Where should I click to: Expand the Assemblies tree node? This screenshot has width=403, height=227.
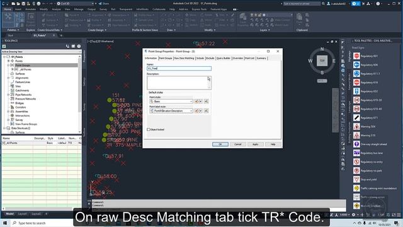8,112
